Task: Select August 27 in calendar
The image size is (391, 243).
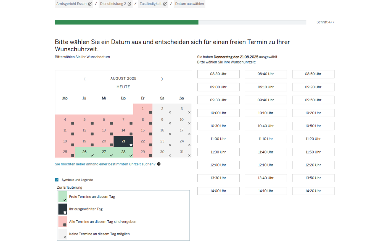Action: tap(104, 152)
